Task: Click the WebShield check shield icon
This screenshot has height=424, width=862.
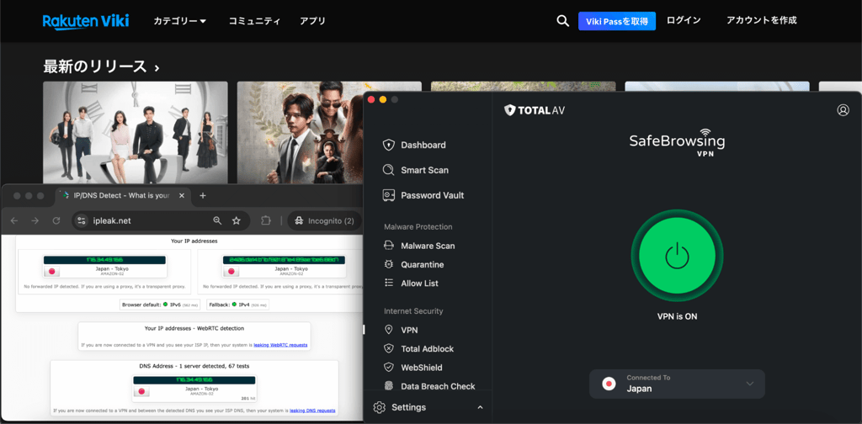Action: [x=389, y=367]
